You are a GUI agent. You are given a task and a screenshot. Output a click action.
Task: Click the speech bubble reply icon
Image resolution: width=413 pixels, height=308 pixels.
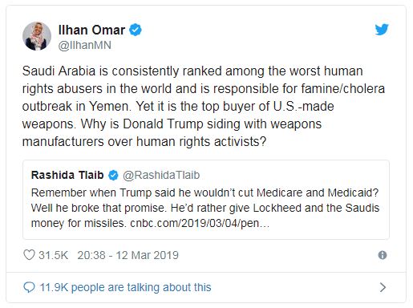coord(29,287)
